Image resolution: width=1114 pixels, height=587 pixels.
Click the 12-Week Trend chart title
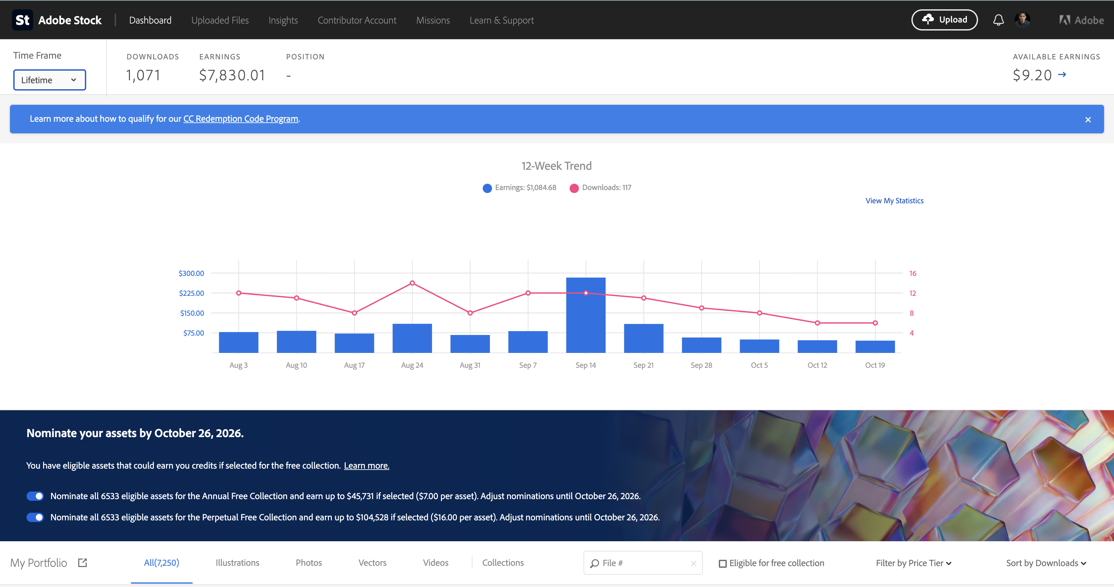[557, 166]
